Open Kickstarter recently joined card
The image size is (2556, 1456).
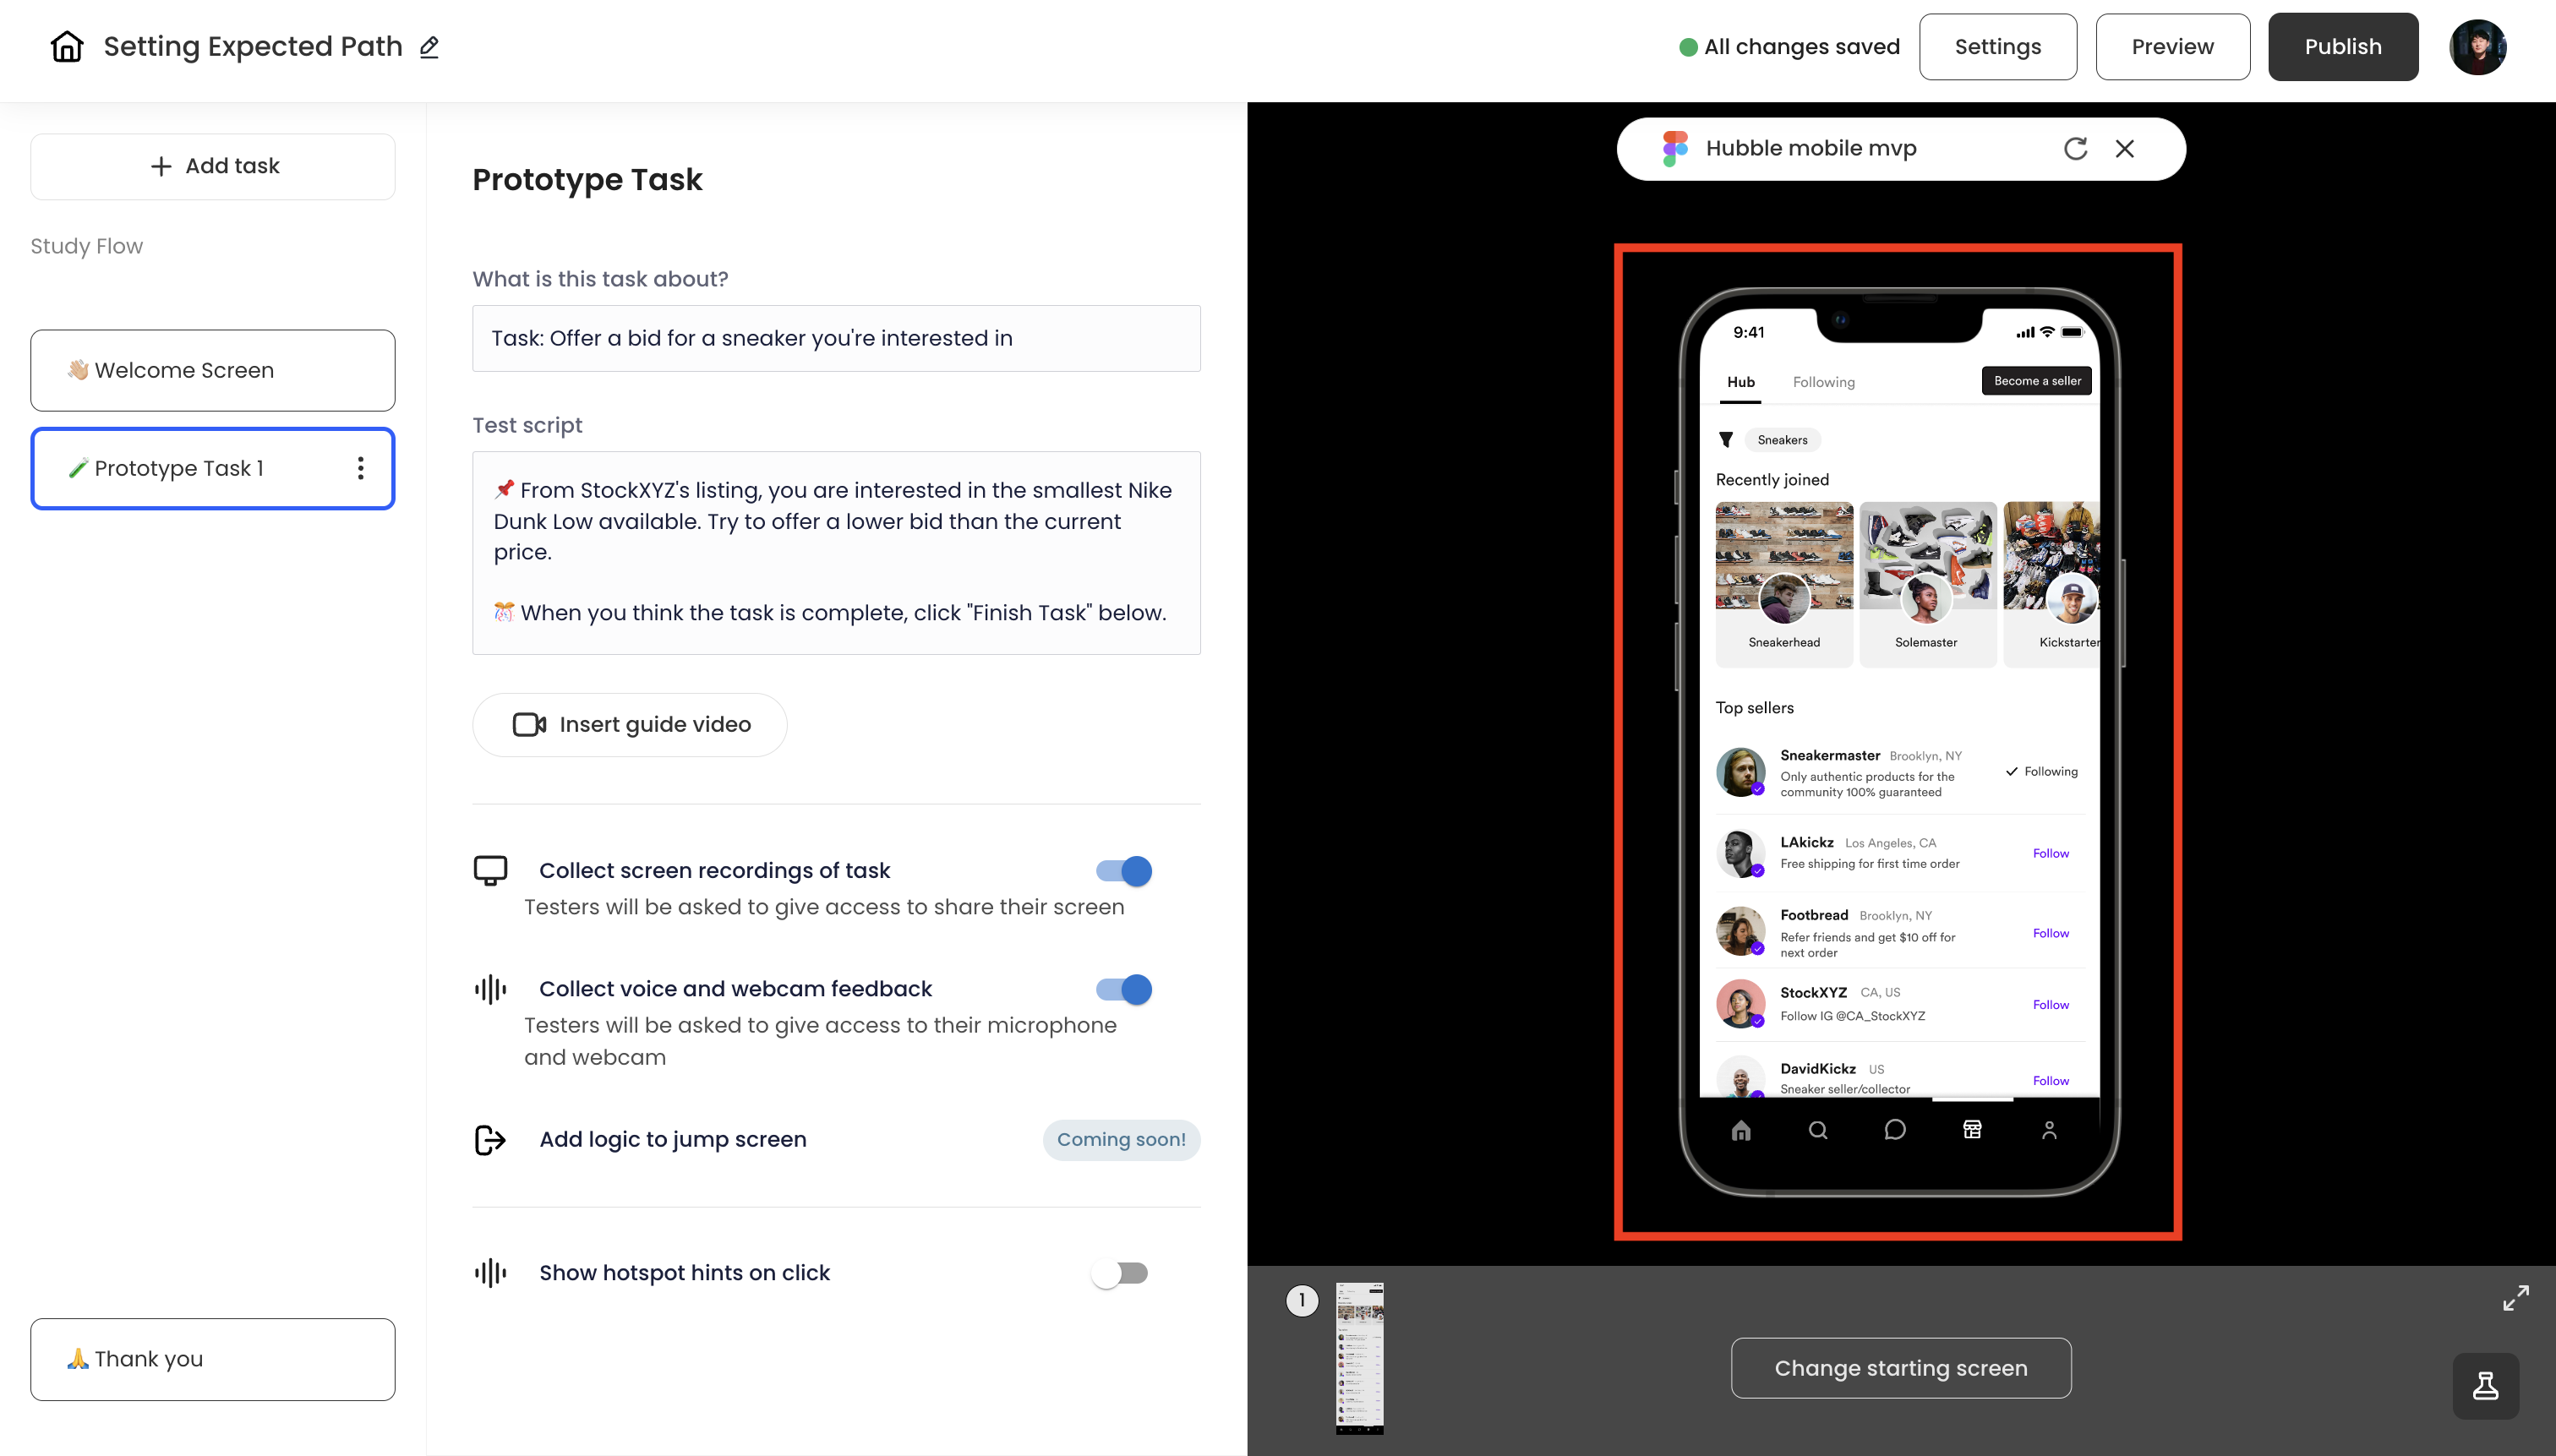pos(2052,584)
